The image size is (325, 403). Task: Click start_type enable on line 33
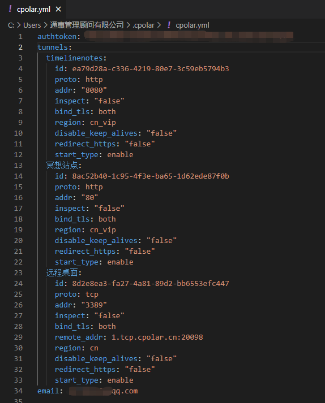94,380
